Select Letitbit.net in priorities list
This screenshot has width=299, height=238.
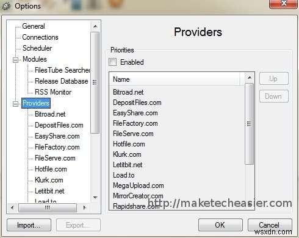128,165
